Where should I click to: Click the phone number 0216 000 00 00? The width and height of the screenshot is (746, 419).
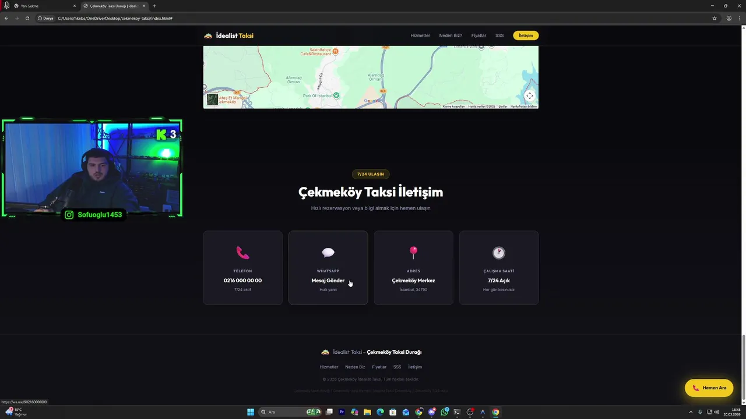(242, 280)
